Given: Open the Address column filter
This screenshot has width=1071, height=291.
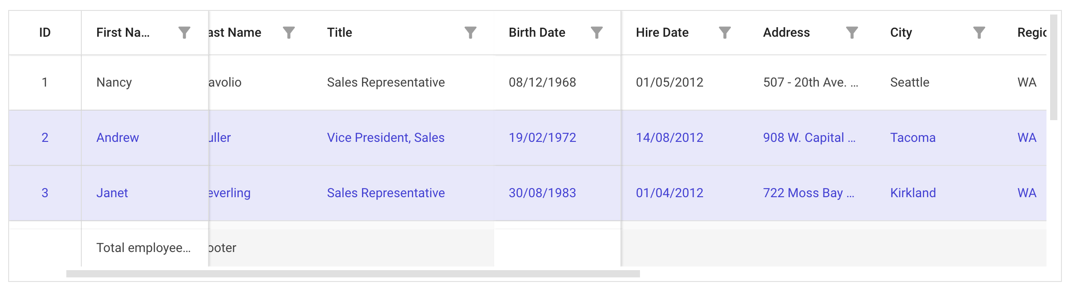Looking at the screenshot, I should click(x=852, y=33).
